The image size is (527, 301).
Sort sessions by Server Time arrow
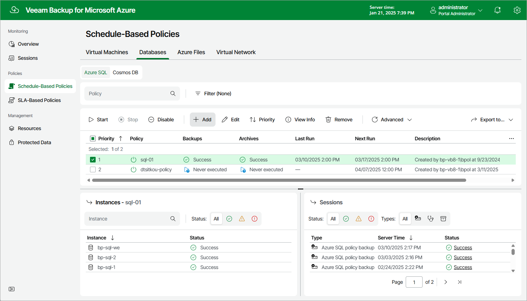(411, 238)
